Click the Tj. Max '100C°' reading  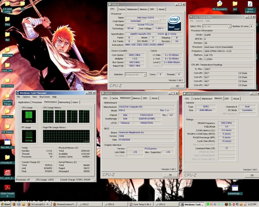[229, 69]
